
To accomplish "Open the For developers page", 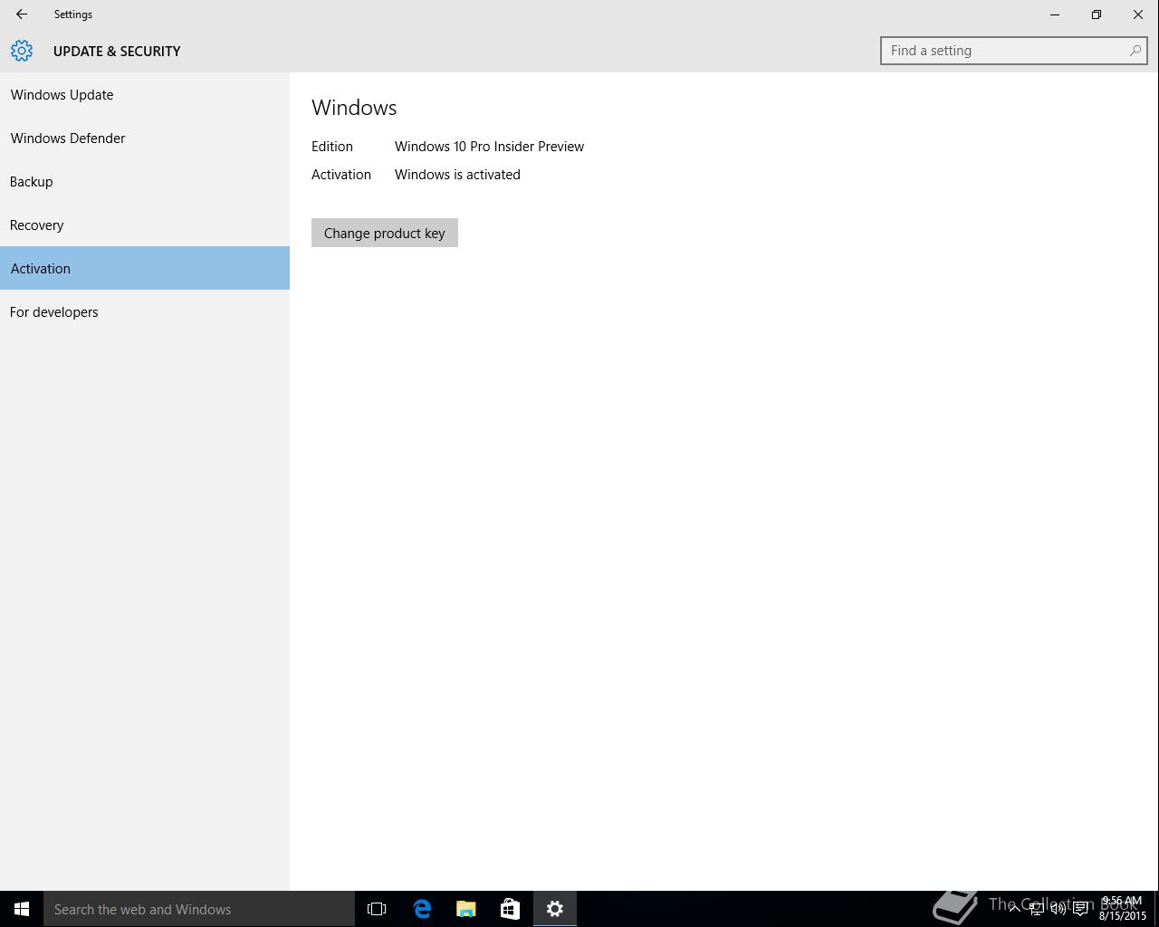I will coord(145,311).
